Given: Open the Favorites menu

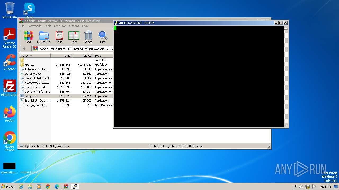Looking at the screenshot, I should click(60, 26).
